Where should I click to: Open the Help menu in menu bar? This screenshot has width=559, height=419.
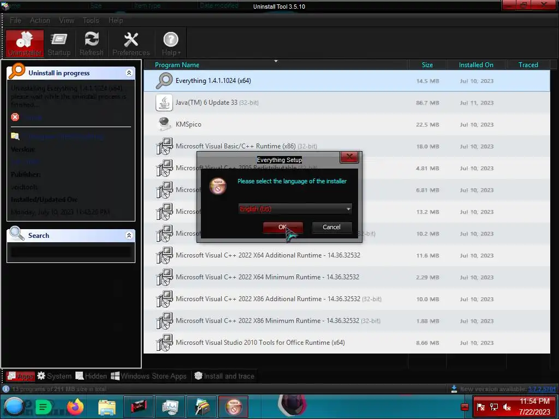click(116, 20)
